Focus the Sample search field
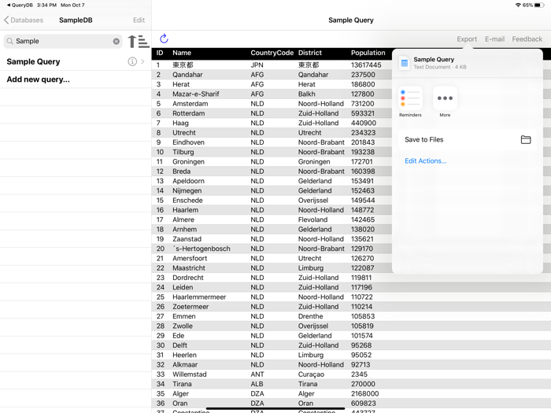Viewport: 551px width, 413px height. [63, 42]
